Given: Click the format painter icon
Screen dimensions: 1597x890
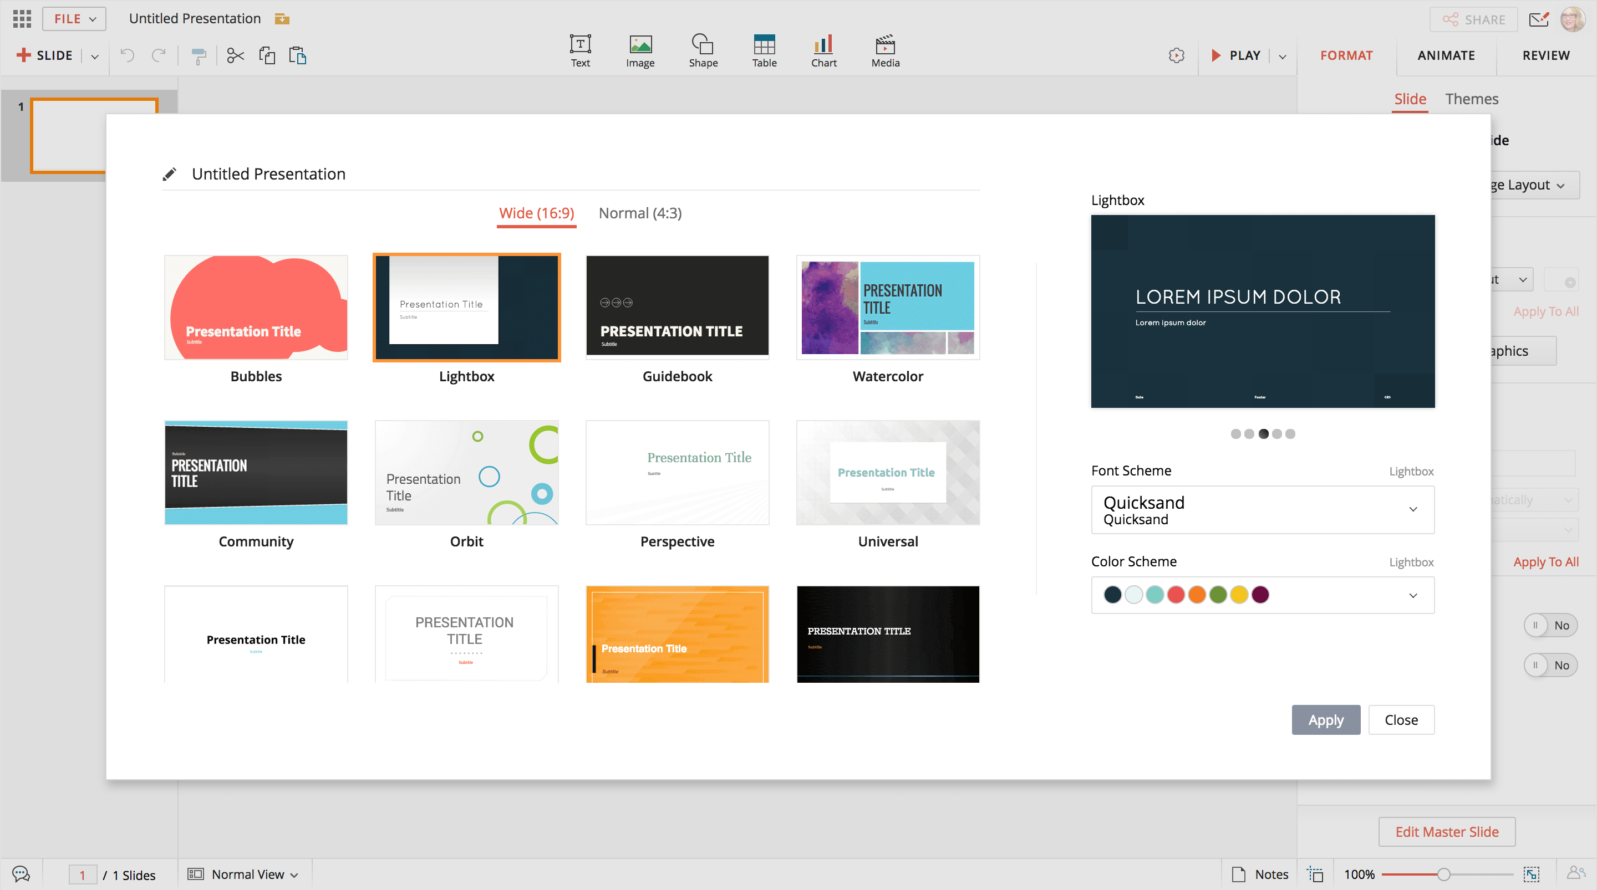Looking at the screenshot, I should [199, 56].
